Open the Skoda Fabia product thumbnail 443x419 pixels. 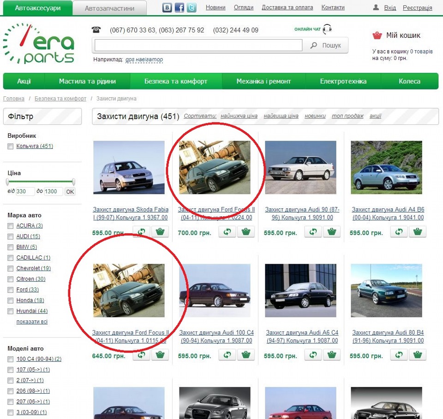129,168
